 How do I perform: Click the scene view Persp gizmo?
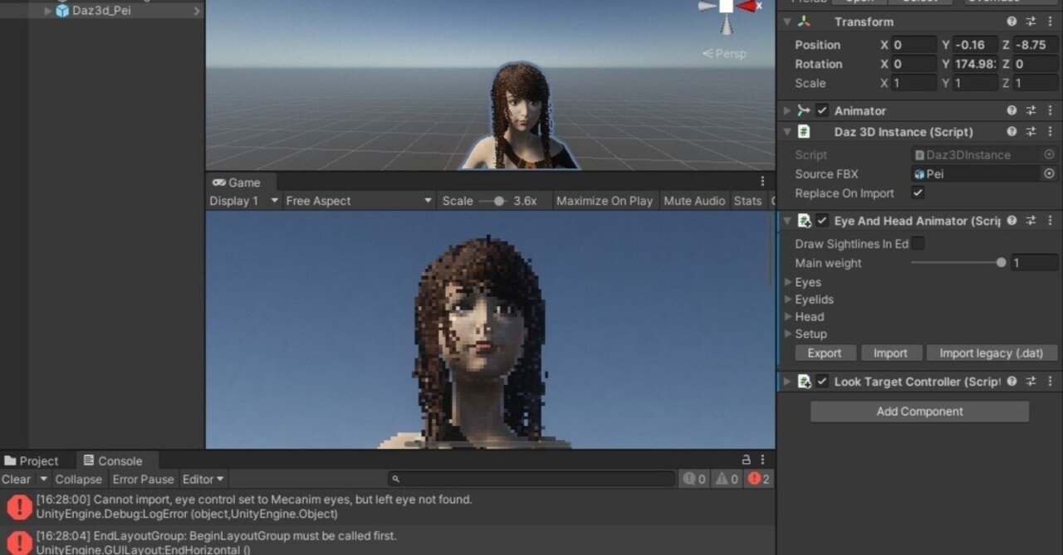tap(727, 53)
